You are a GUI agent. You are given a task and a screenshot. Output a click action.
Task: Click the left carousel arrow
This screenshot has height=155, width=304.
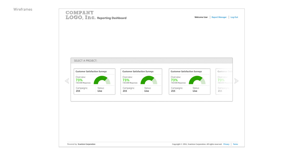[67, 81]
